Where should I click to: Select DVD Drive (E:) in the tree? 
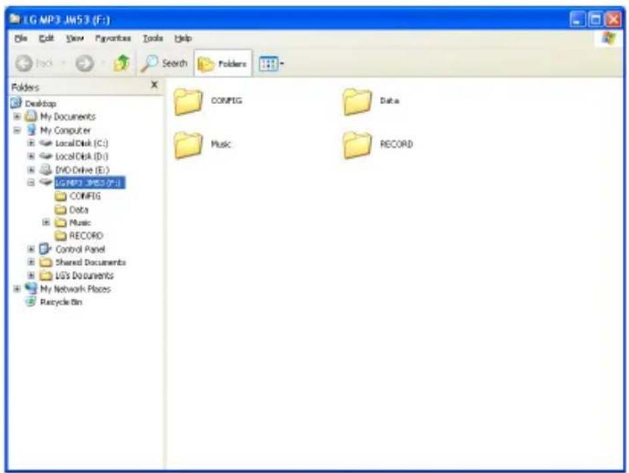[x=82, y=169]
